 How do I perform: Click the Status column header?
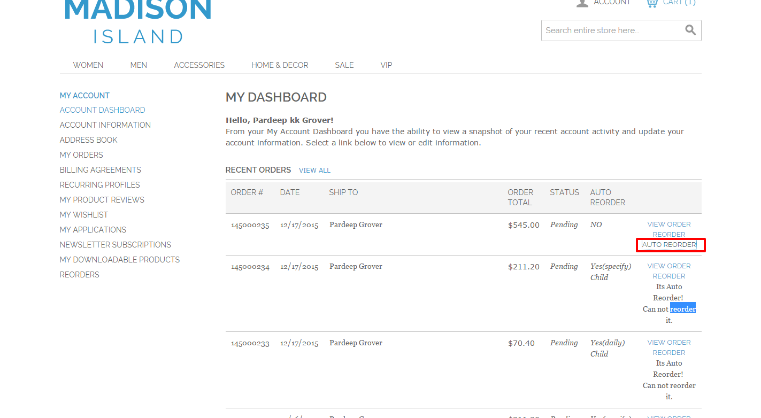tap(565, 192)
